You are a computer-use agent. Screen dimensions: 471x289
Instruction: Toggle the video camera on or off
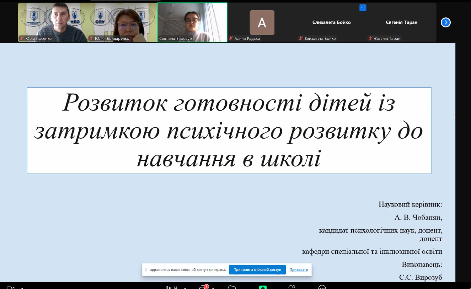11,288
